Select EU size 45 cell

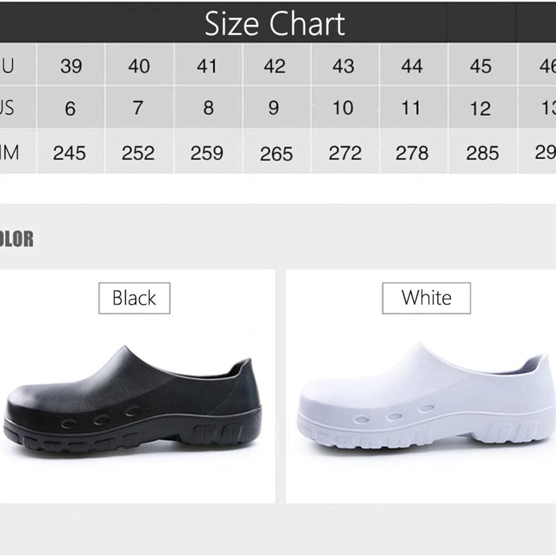pos(480,66)
